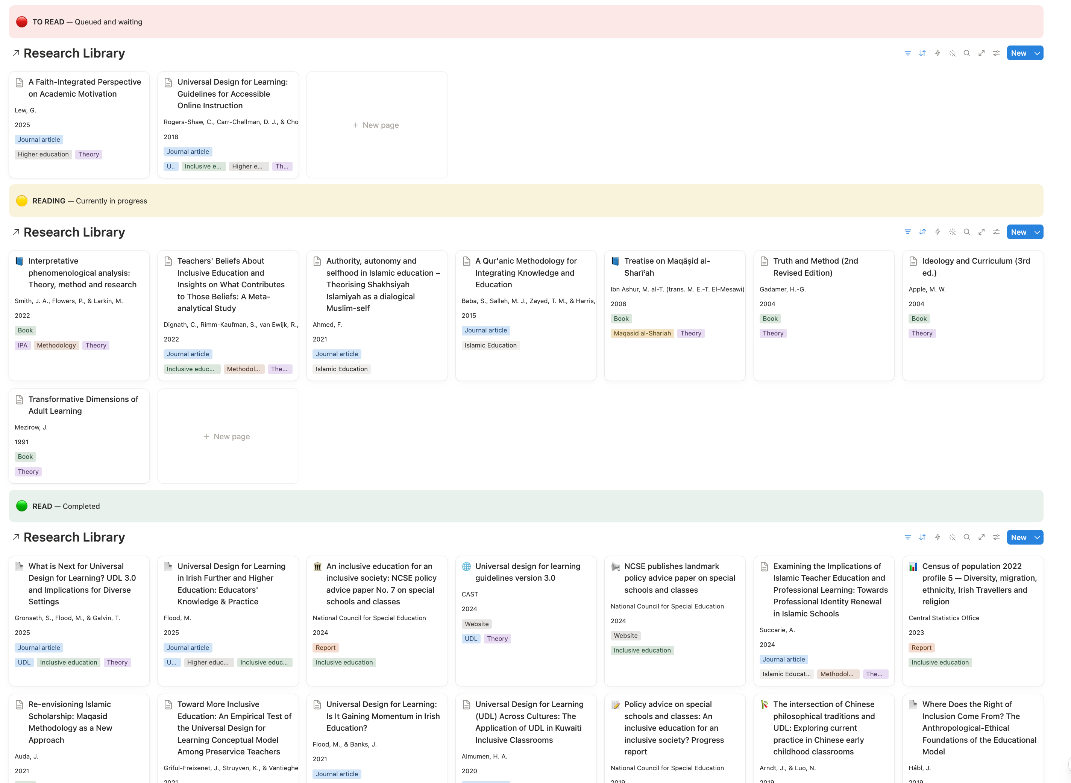
Task: Expand the Reading library to full page
Action: pos(981,232)
